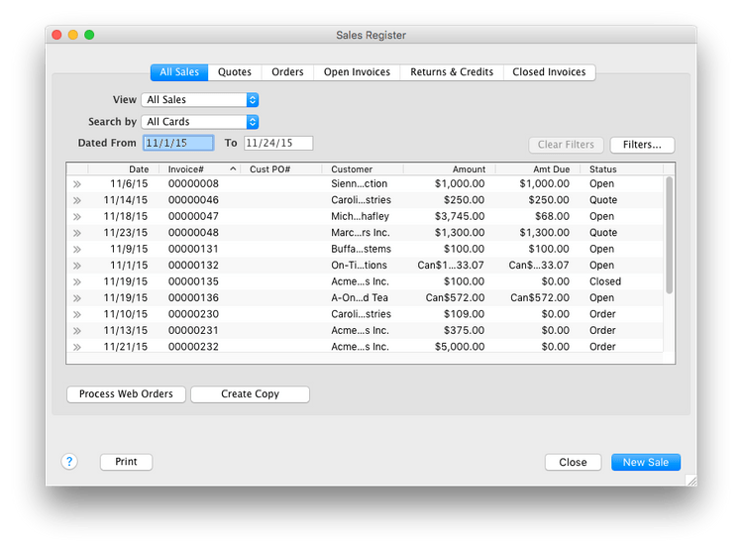Viewport: 743px width, 552px height.
Task: Open detail arrow for invoice 00000132
Action: [77, 266]
